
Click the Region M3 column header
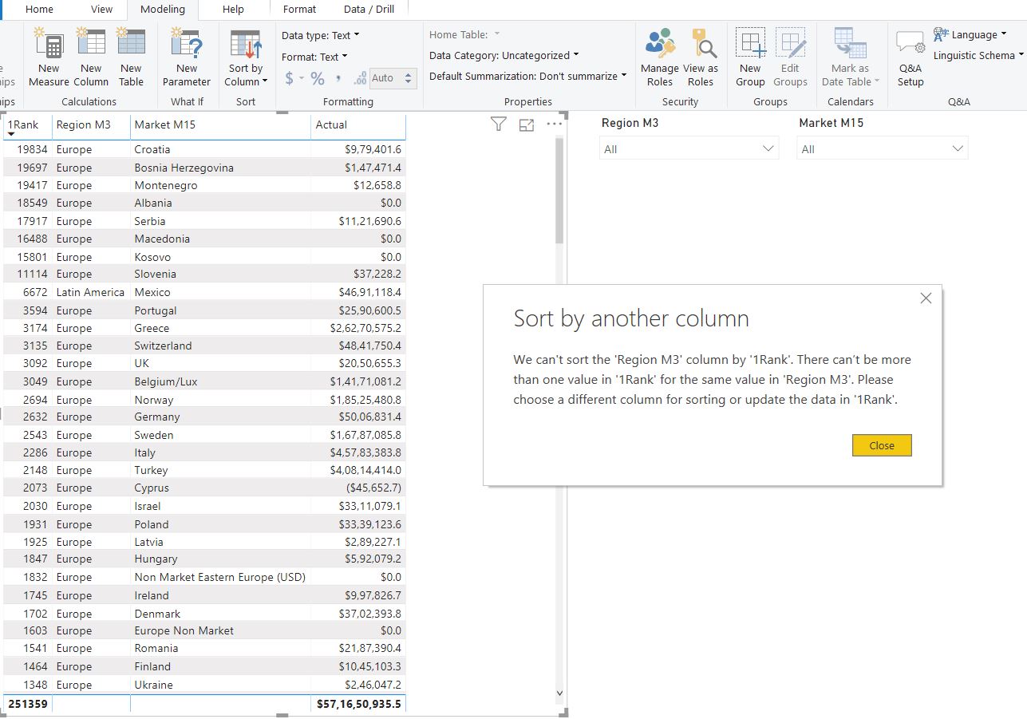[83, 124]
